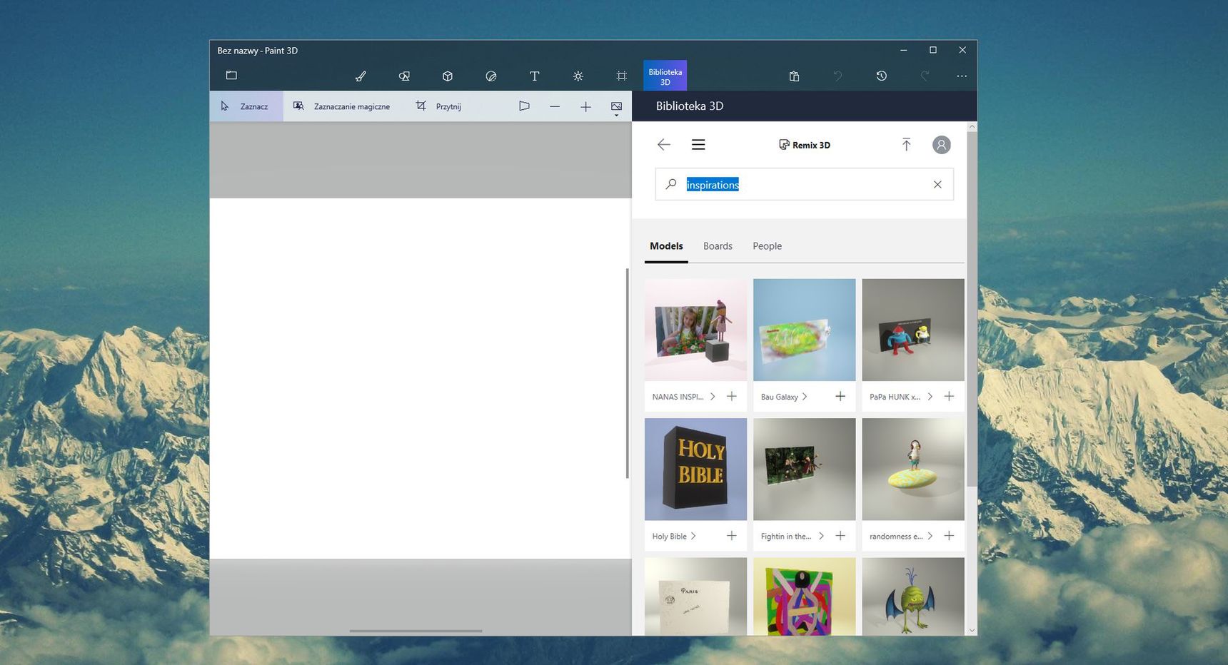Open the Paris card model thumbnail

coord(695,597)
